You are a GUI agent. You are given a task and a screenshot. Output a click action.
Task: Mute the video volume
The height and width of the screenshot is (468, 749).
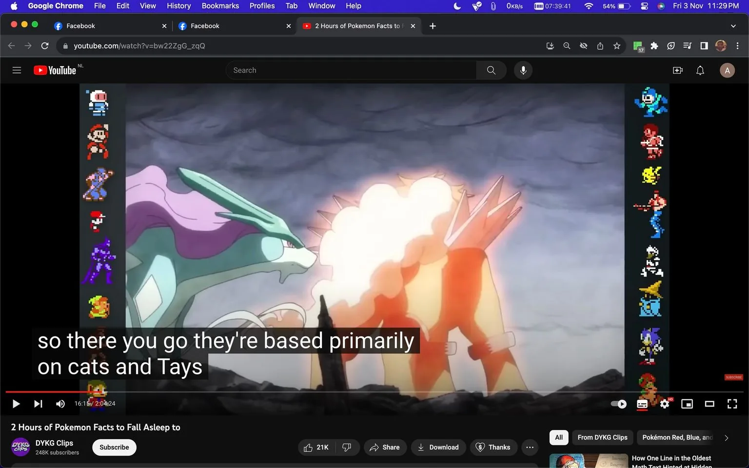coord(60,404)
